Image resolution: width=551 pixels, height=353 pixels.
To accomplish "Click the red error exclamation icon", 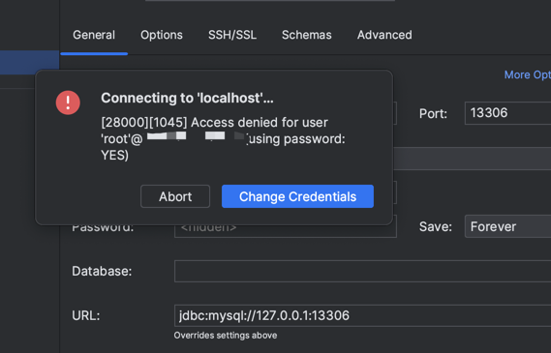I will pos(68,103).
